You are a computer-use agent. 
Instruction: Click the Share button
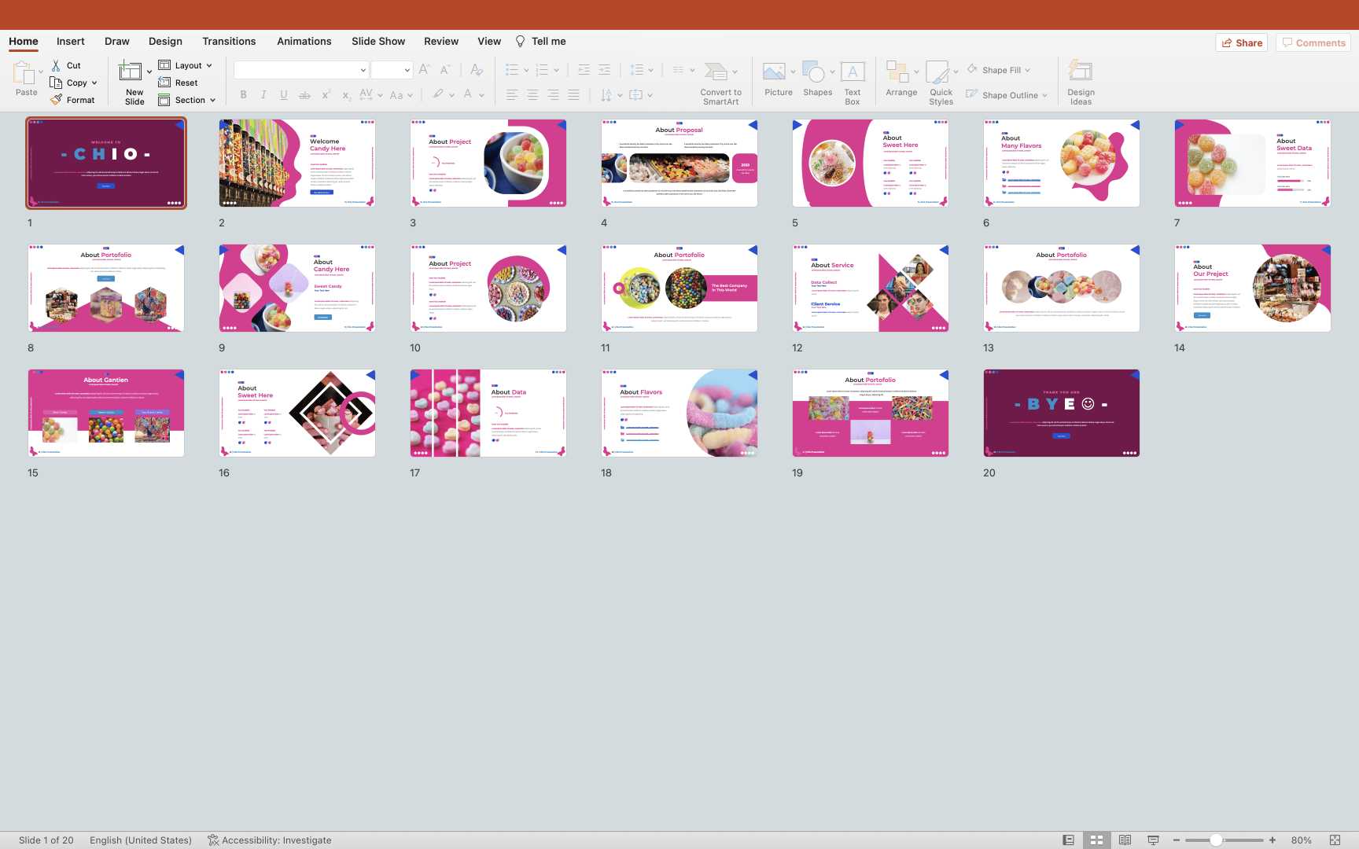click(1242, 43)
